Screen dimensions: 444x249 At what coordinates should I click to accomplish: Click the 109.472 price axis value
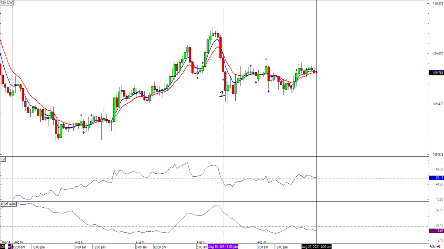point(438,104)
